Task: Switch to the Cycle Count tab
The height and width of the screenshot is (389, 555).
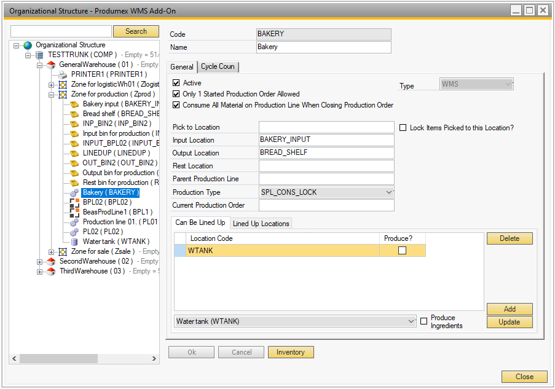Action: 218,66
